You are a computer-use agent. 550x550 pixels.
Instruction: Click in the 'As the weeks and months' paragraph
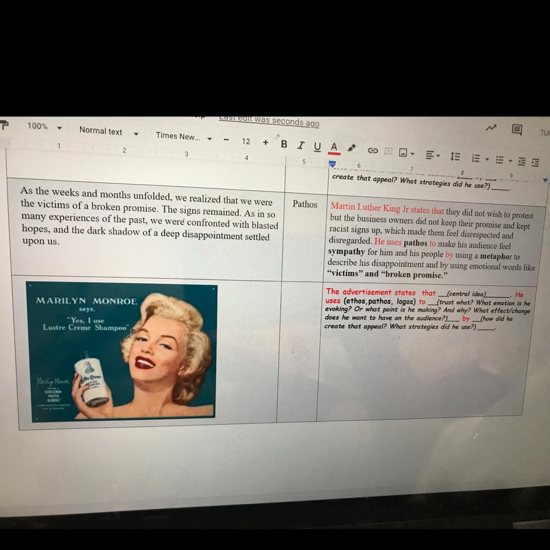point(149,216)
